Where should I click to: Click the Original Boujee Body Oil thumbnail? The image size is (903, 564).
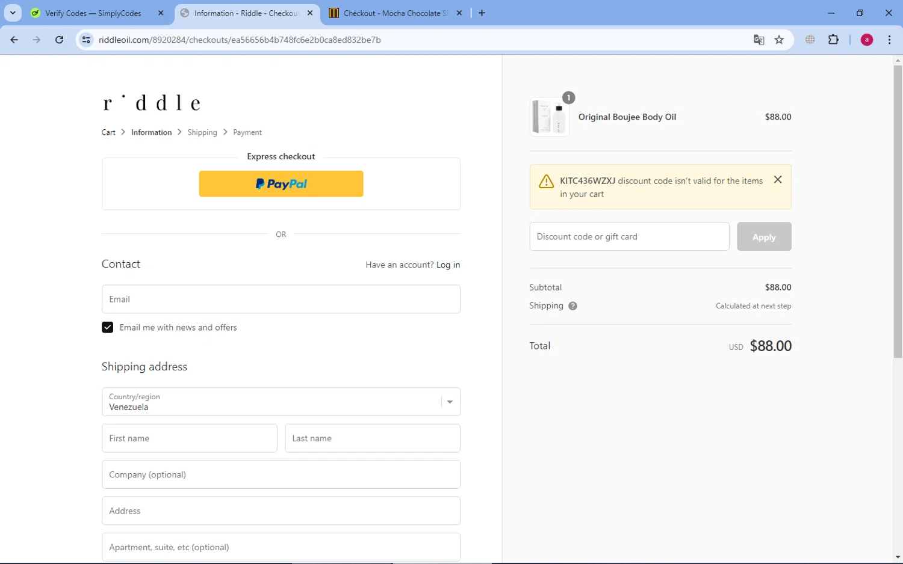[550, 117]
